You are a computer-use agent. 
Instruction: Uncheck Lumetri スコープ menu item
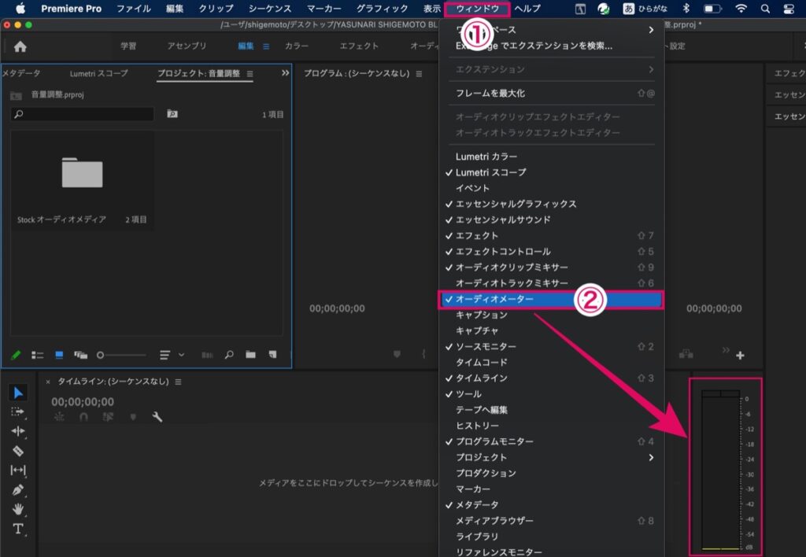click(551, 172)
